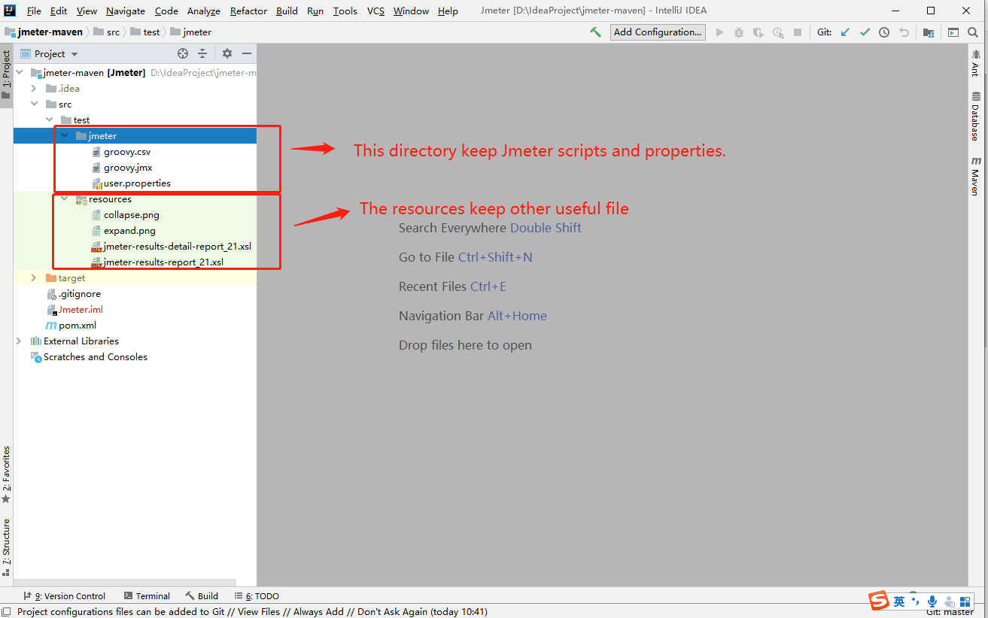988x618 pixels.
Task: Open the Project Structure icon
Action: (x=929, y=32)
